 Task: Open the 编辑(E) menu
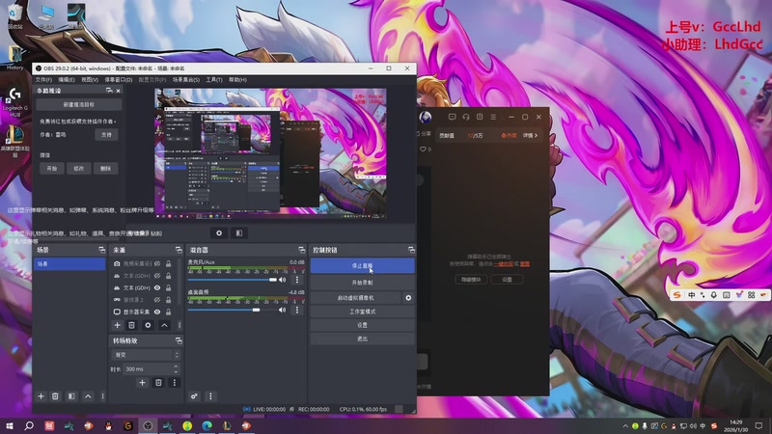67,80
